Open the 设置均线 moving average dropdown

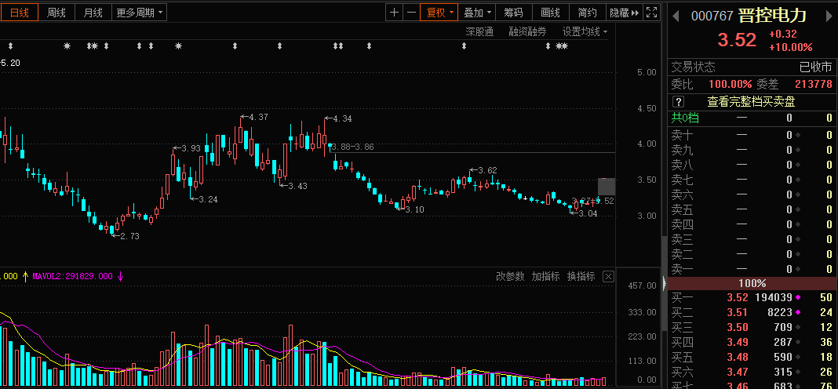(x=585, y=31)
